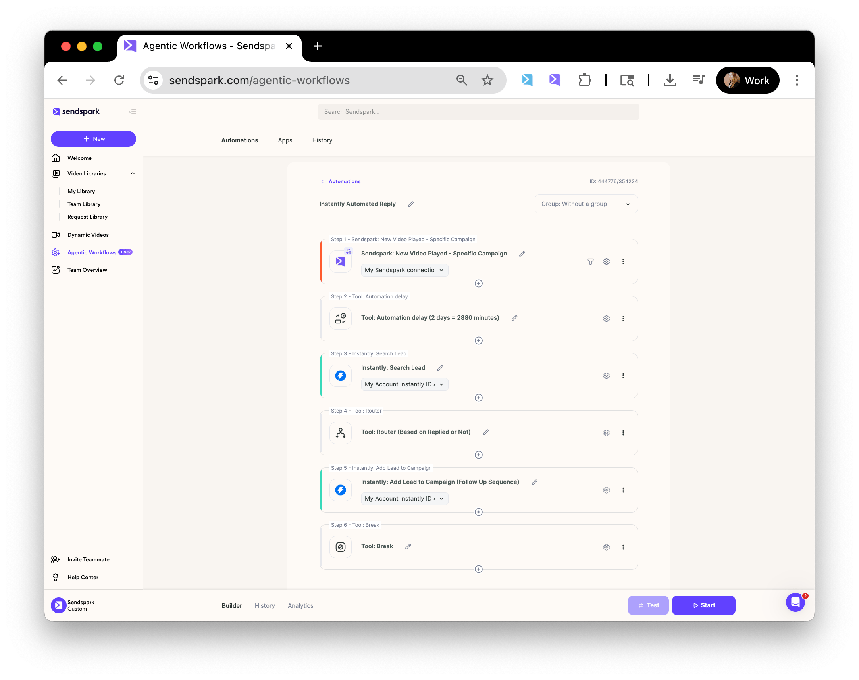This screenshot has width=859, height=680.
Task: Open My Account Instantly ID dropdown in Step 3
Action: coord(404,384)
